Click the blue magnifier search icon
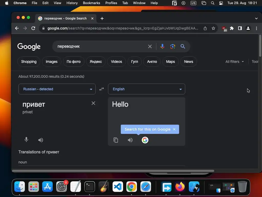 183,46
